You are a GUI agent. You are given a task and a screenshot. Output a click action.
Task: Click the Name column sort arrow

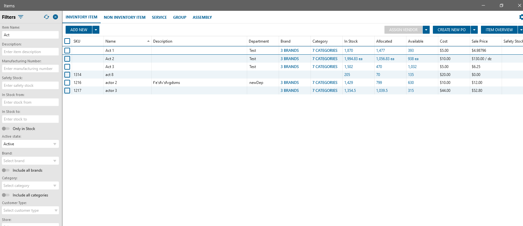(x=148, y=41)
